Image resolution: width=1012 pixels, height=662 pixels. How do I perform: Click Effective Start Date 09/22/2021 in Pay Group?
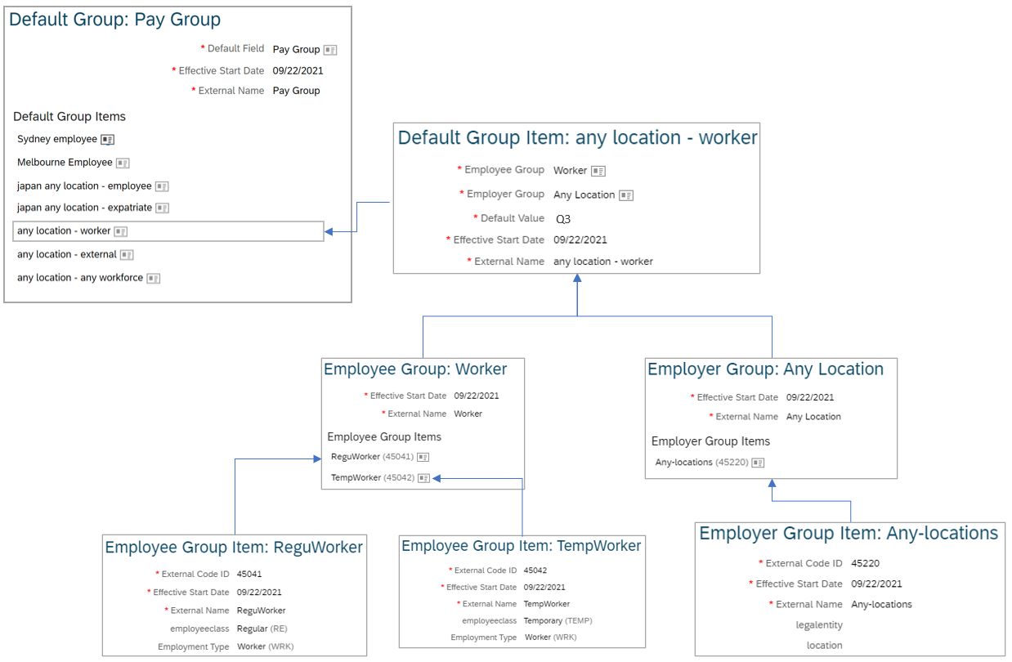(x=298, y=71)
